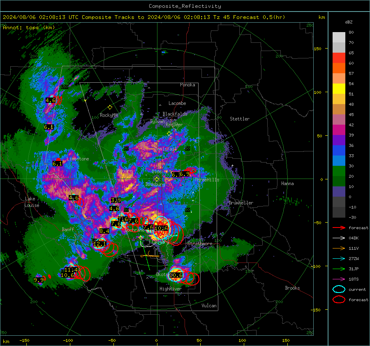Click the dBZ legend heading

click(x=349, y=22)
